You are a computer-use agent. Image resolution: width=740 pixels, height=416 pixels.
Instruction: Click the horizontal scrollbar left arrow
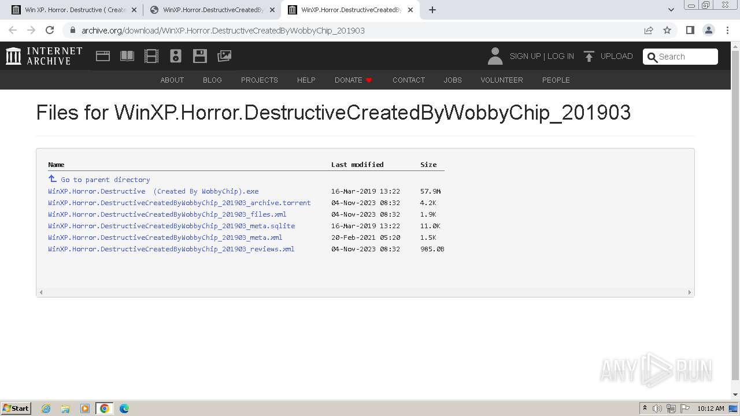pyautogui.click(x=40, y=292)
